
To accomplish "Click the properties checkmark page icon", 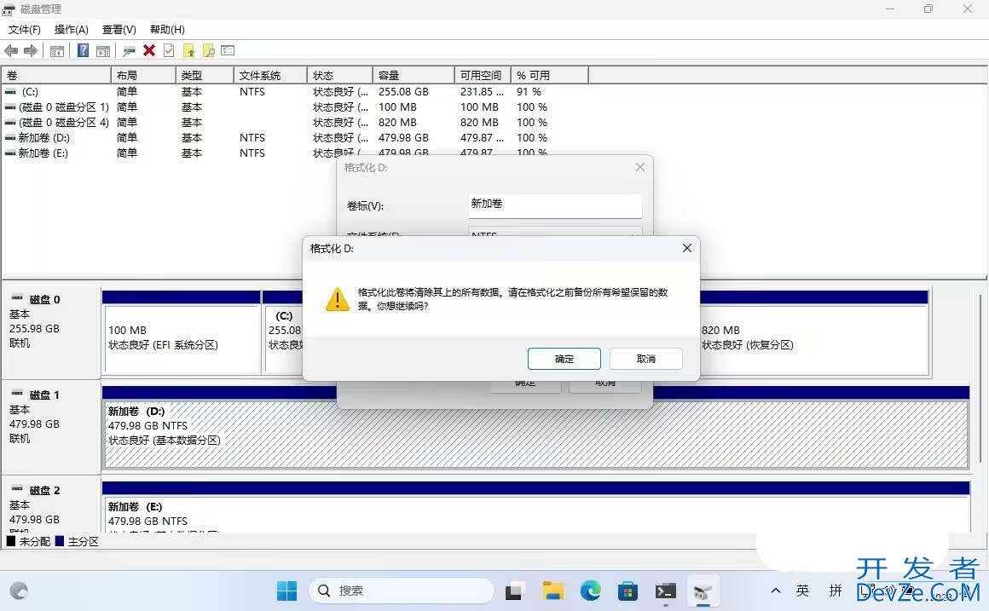I will (x=169, y=50).
